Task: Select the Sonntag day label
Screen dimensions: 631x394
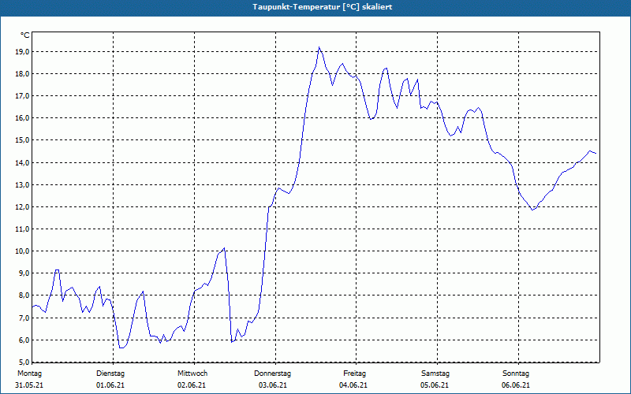Action: point(516,374)
